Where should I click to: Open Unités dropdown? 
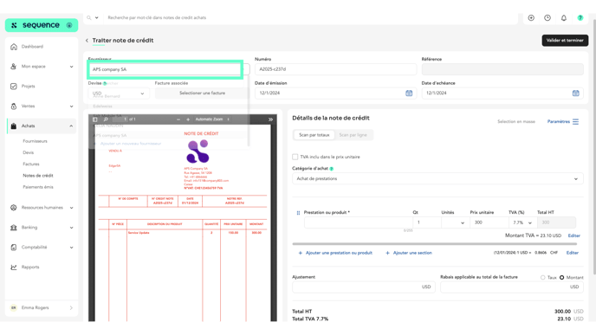(x=455, y=222)
